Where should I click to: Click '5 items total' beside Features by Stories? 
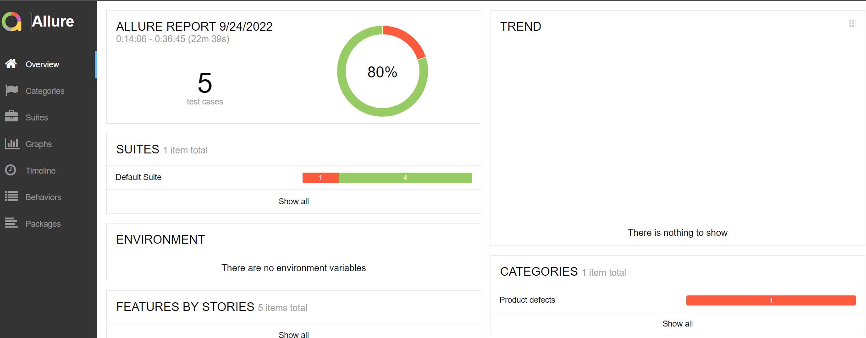[282, 308]
